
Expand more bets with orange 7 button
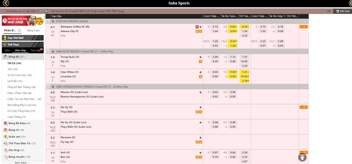coord(304,27)
